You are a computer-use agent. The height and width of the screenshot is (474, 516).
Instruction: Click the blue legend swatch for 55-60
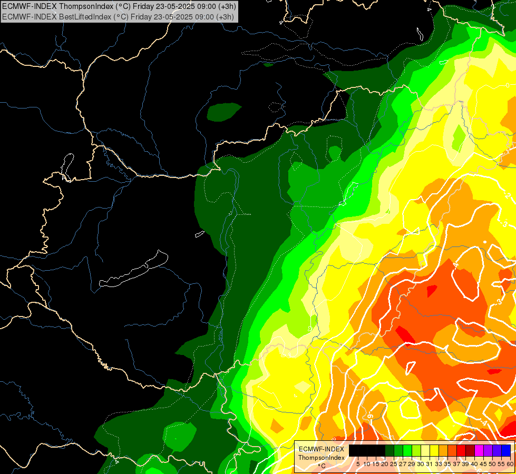506,450
